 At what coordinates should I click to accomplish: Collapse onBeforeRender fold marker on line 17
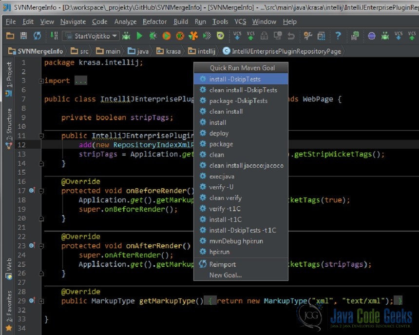pos(41,191)
